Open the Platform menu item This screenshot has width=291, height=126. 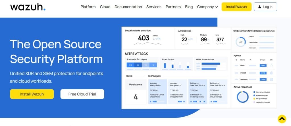88,7
